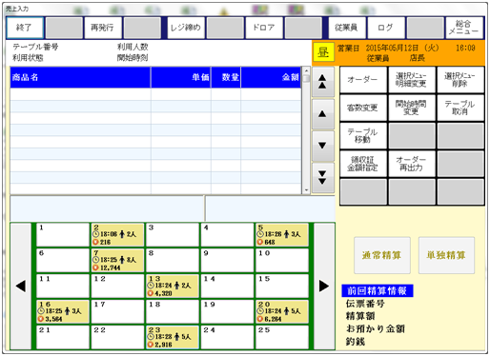Screen dimensions: 490x356
Task: Click テーブル移動 button
Action: coord(363,135)
